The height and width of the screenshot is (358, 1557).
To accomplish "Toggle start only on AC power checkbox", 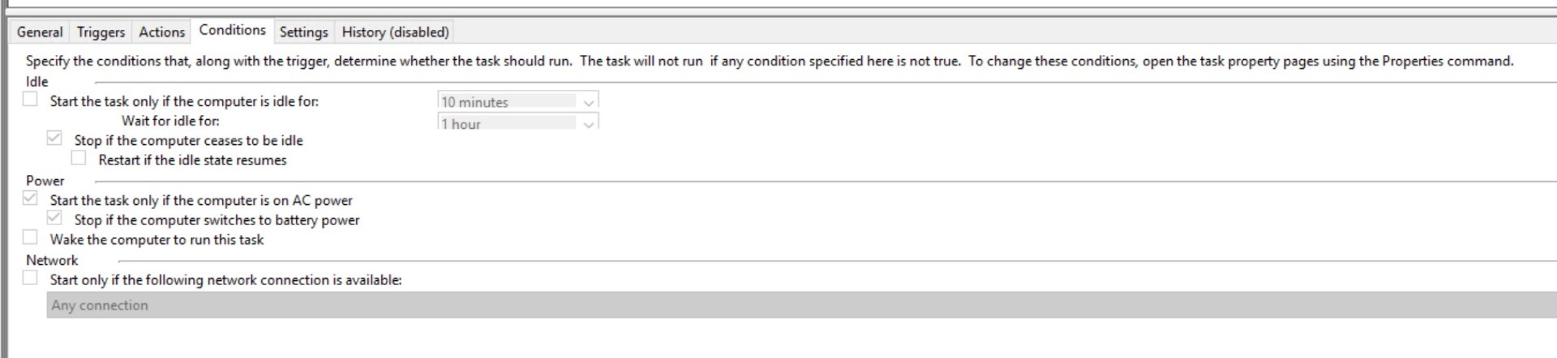I will point(31,198).
